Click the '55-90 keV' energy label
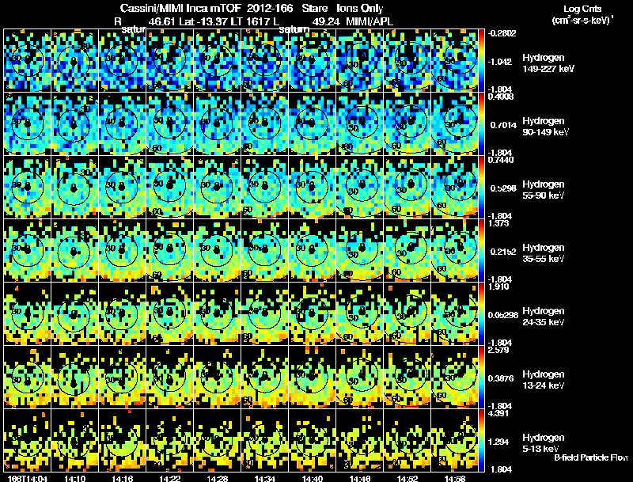633x482 pixels. [543, 195]
